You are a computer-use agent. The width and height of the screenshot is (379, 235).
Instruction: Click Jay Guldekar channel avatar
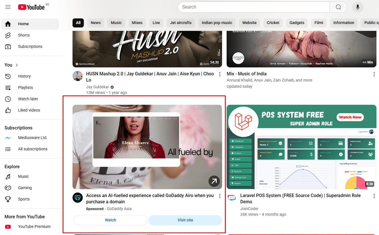(x=78, y=76)
